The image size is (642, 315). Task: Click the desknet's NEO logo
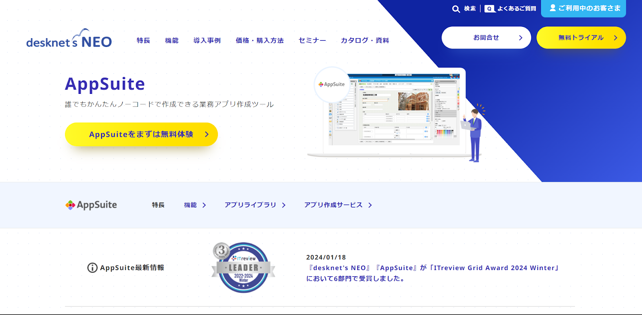click(69, 39)
